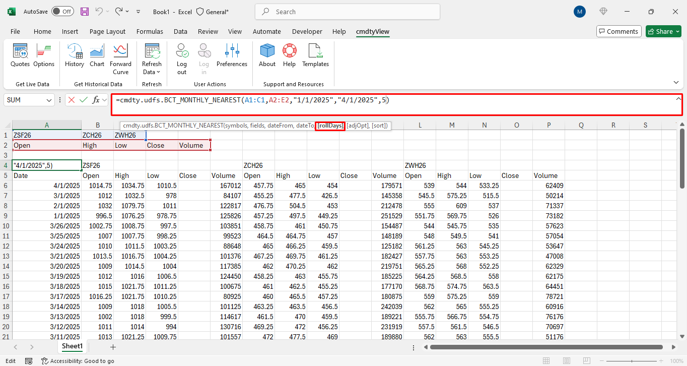Open the Chart historical data tool

97,55
